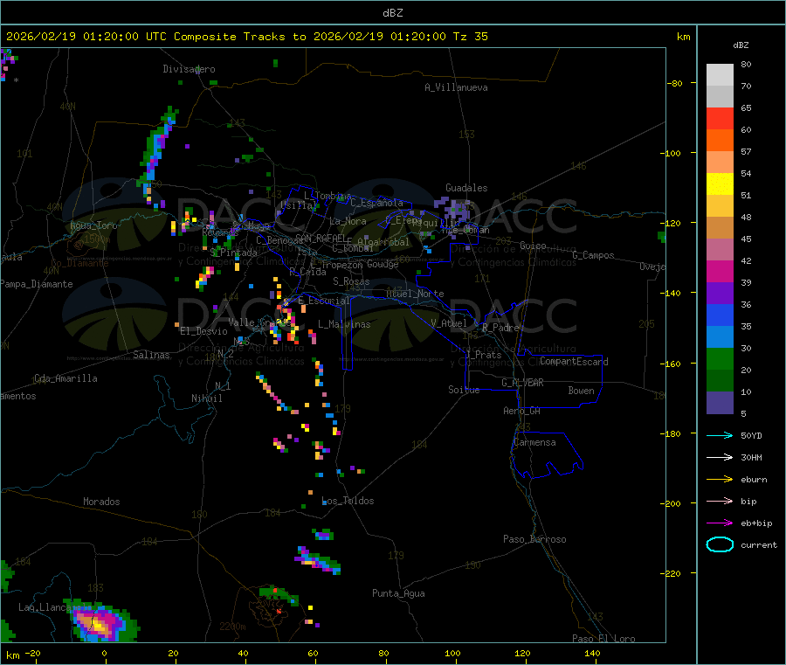Click the Bowen location label
The height and width of the screenshot is (665, 786).
point(582,391)
